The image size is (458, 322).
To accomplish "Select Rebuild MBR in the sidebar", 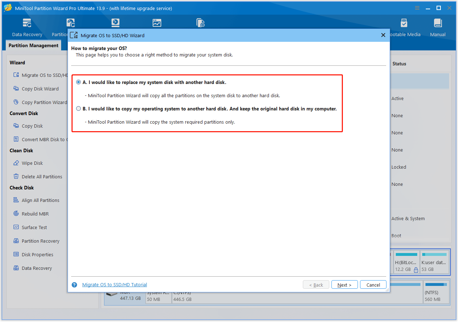I will tap(31, 214).
